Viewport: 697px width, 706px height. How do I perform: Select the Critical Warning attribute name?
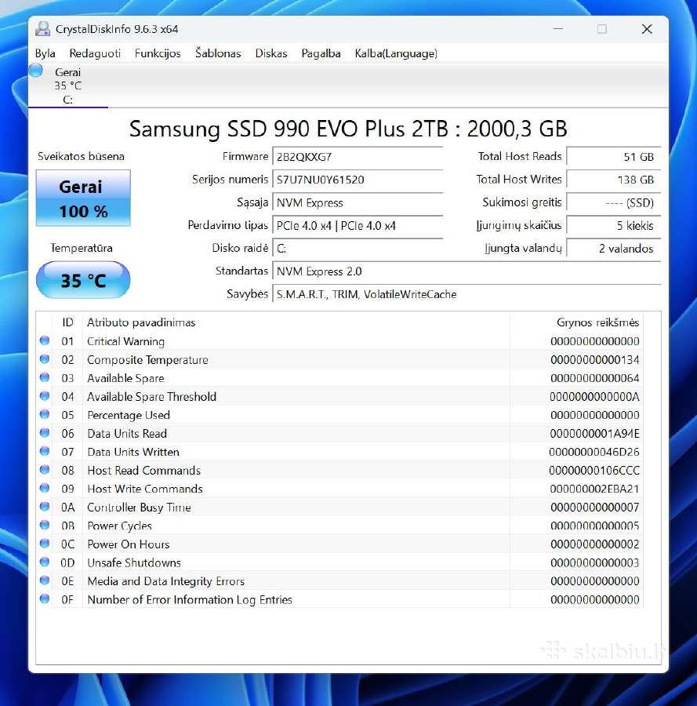click(126, 342)
